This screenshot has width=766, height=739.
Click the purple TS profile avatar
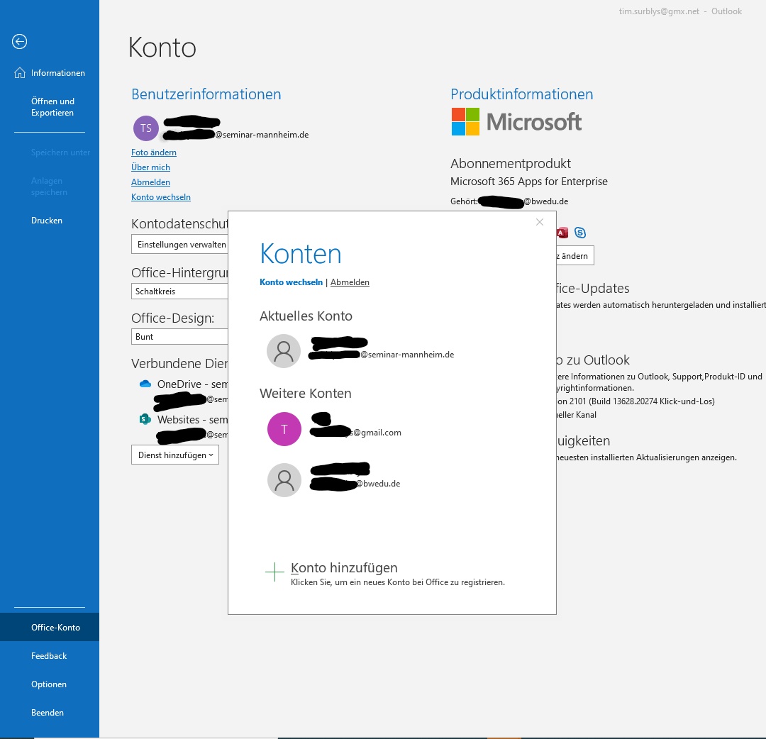[145, 128]
